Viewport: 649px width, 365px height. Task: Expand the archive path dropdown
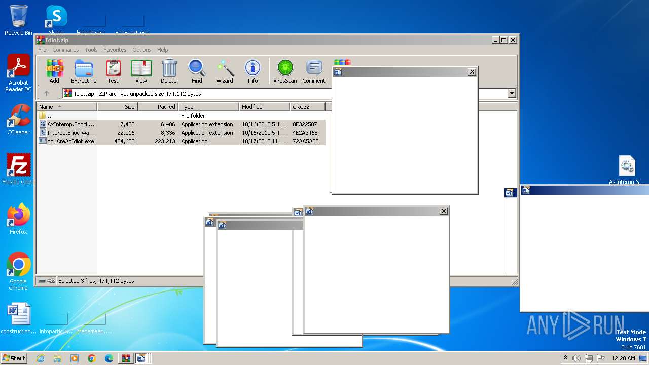tap(512, 93)
